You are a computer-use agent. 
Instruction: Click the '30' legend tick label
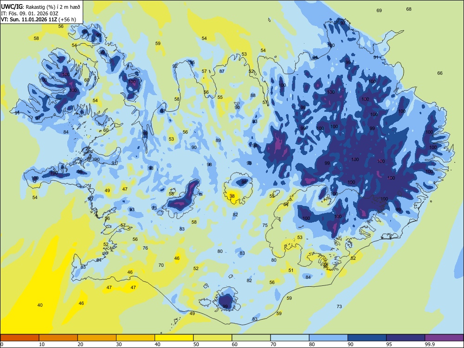point(119,344)
